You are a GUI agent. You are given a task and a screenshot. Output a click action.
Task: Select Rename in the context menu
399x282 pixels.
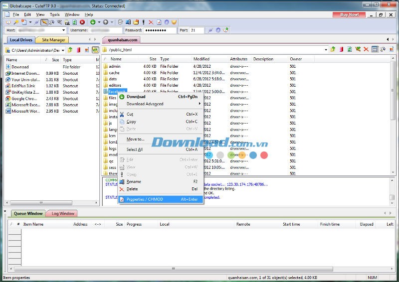tap(134, 182)
